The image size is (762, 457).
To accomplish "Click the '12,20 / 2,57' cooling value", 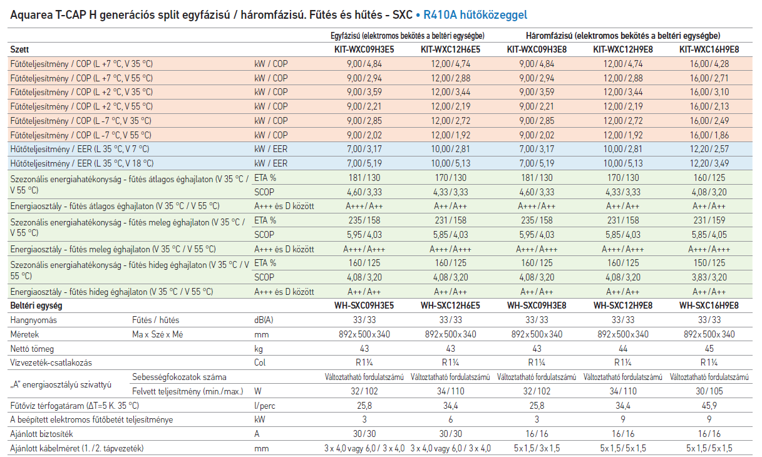I will pyautogui.click(x=709, y=149).
